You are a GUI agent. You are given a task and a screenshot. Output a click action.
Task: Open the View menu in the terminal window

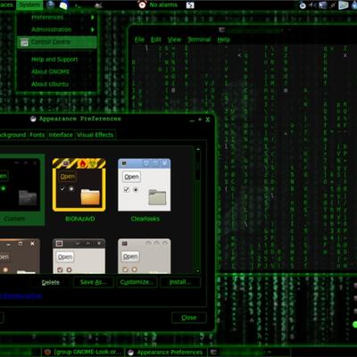click(174, 39)
